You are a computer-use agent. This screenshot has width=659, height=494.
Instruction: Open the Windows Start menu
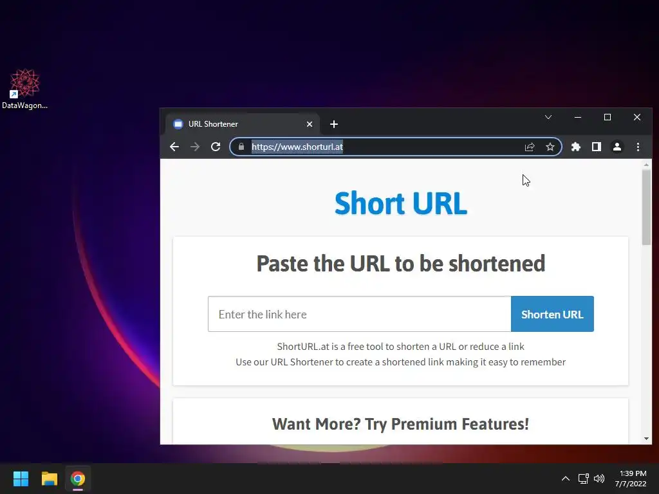pos(21,479)
